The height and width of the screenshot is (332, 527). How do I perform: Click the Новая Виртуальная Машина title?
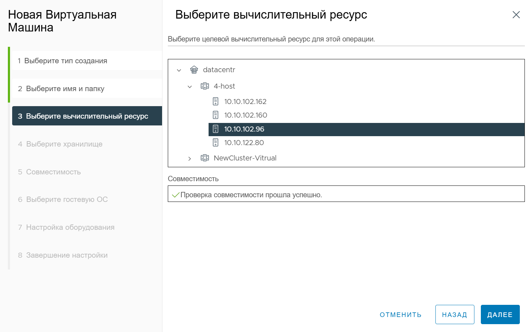pyautogui.click(x=62, y=21)
